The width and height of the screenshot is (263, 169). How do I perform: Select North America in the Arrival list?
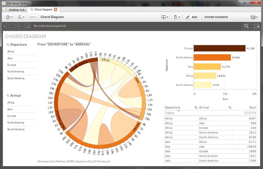click(16, 122)
